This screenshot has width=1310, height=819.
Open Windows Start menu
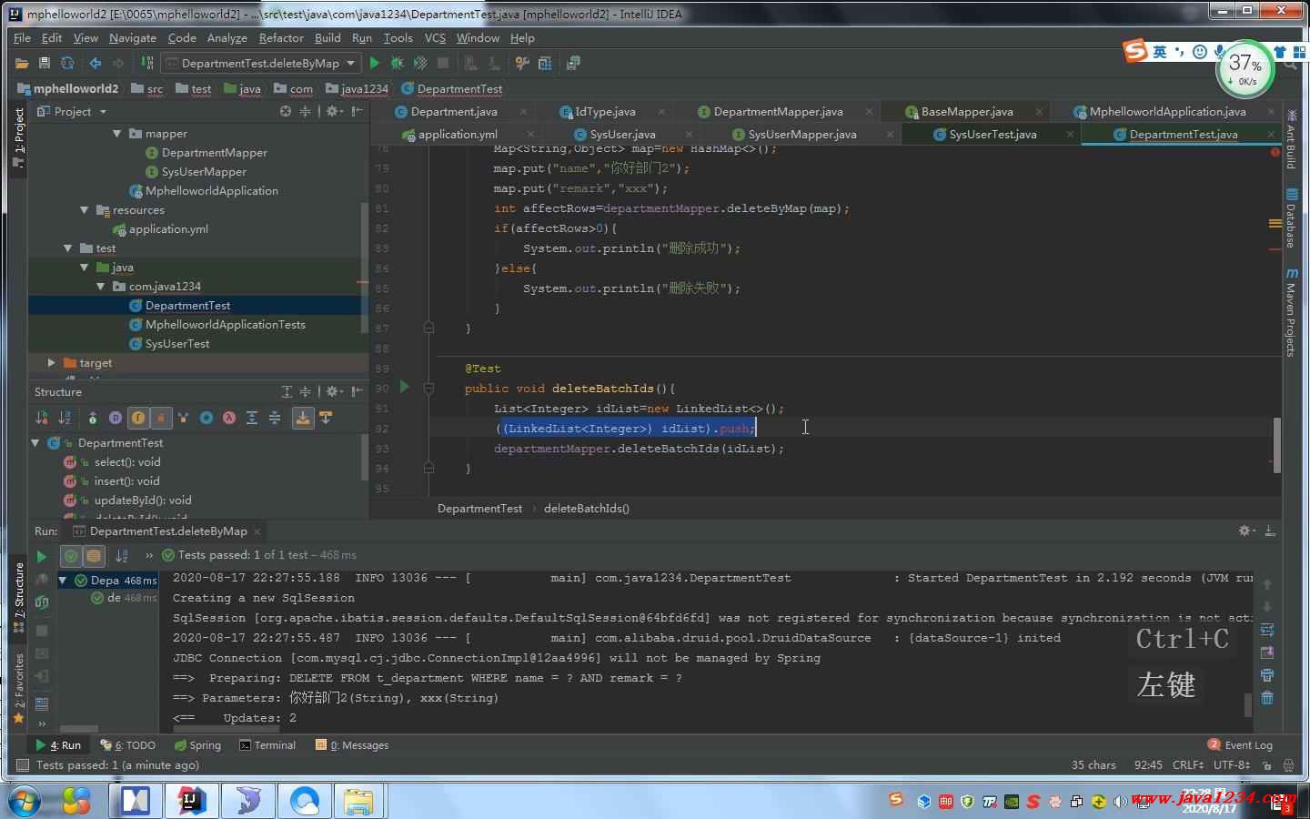tap(25, 801)
